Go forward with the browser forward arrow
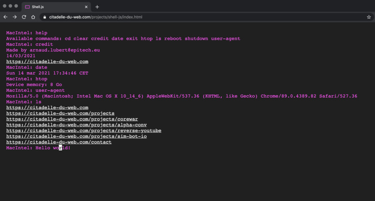Viewport: 375px width, 201px height. [15, 17]
